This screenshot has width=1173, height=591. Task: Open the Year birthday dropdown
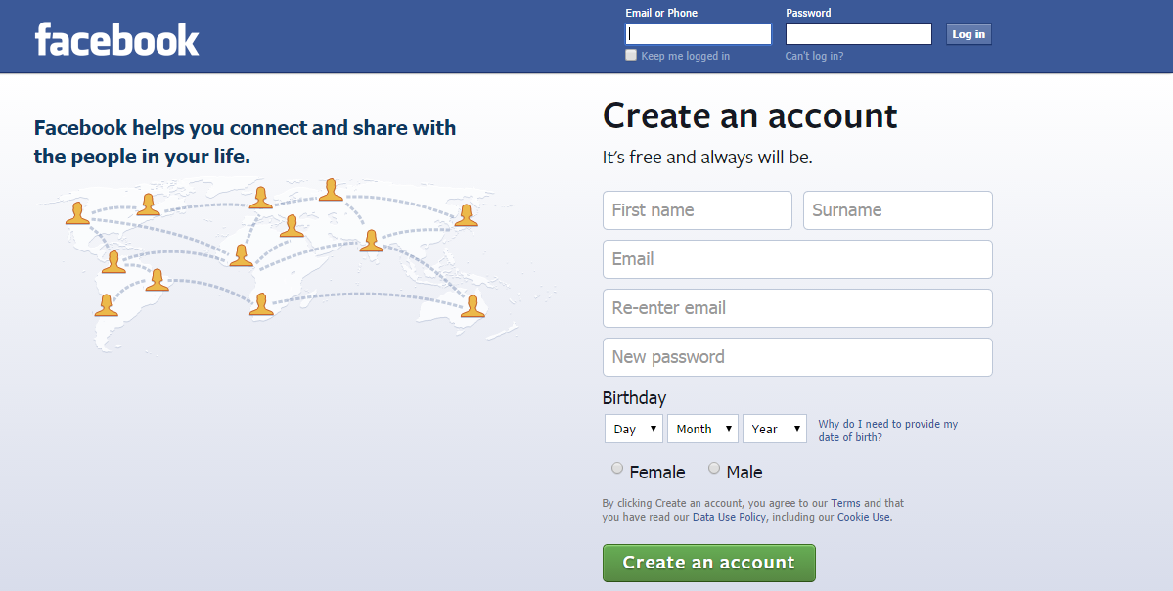click(x=774, y=429)
